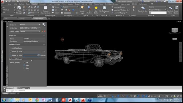Collapse the Preset Info section

coord(44,35)
